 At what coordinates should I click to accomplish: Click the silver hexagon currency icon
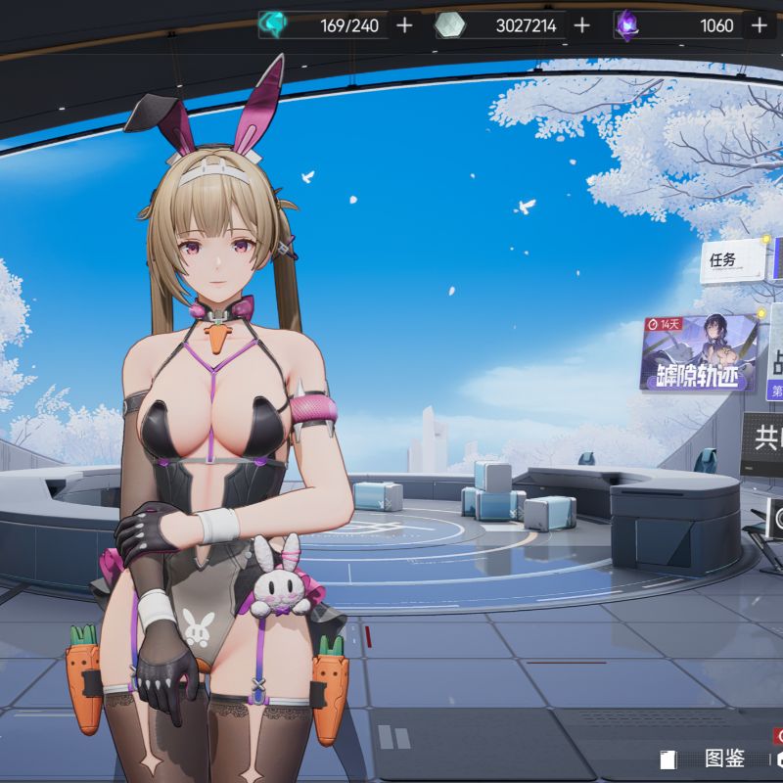[x=450, y=25]
